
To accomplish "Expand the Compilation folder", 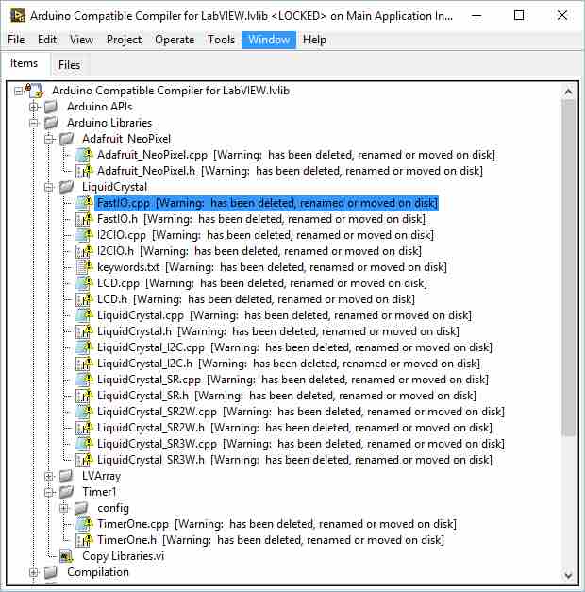I will coord(34,573).
